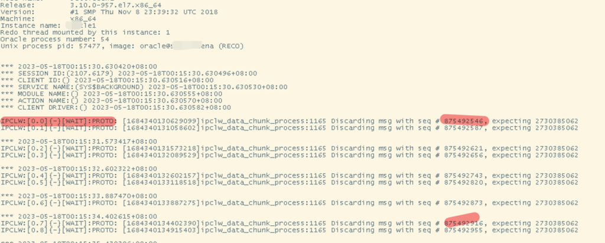Click the SESSION ID:(2107.6179) line
This screenshot has width=605, height=243.
click(x=128, y=73)
